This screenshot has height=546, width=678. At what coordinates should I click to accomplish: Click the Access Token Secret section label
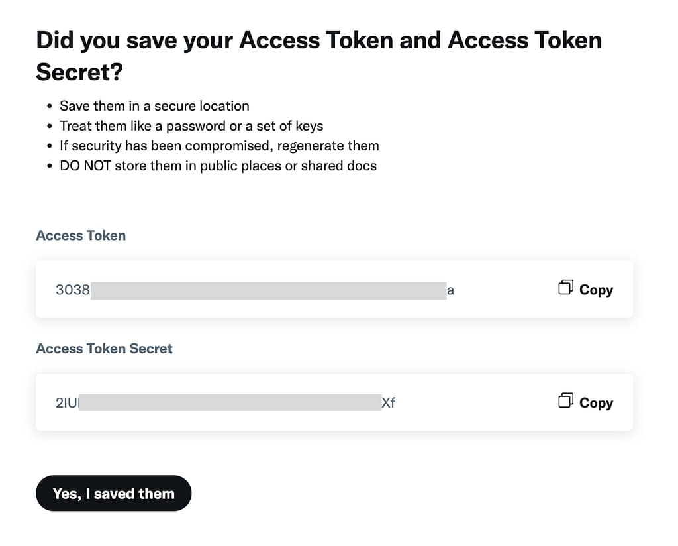pos(104,349)
